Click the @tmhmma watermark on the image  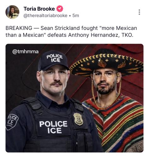tap(26, 51)
